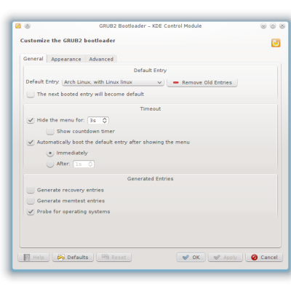Toggle the Hide the menu for checkbox
Screen dimensions: 291x291
click(x=31, y=120)
